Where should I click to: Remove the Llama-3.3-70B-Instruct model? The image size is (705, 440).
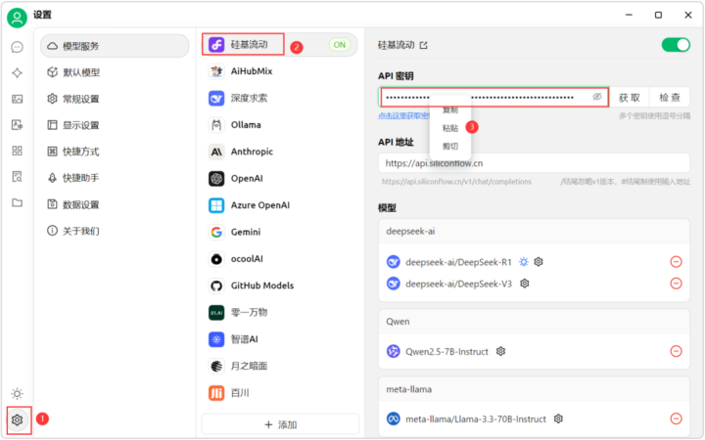click(676, 418)
